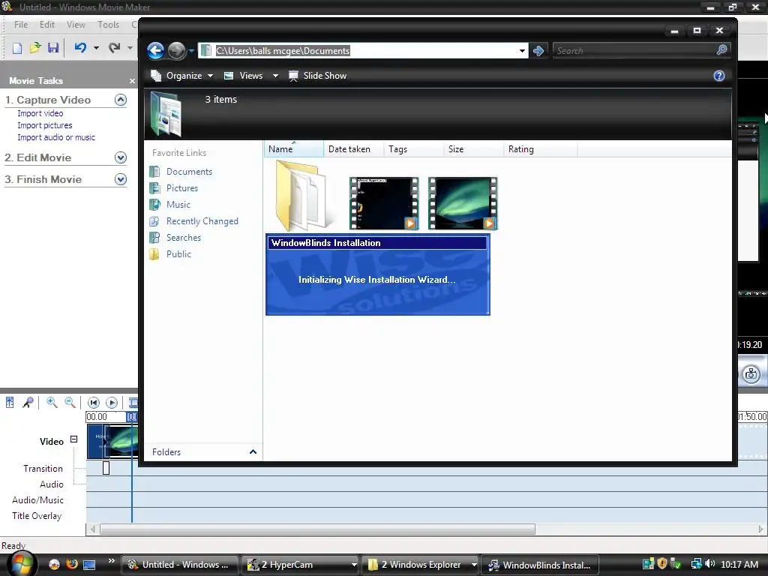
Task: Select the dark desktop video thumbnail
Action: pyautogui.click(x=384, y=203)
